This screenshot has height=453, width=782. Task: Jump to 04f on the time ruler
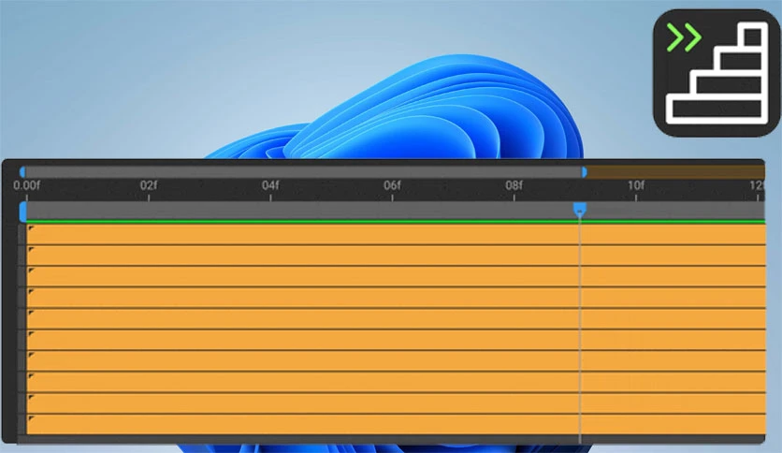270,185
